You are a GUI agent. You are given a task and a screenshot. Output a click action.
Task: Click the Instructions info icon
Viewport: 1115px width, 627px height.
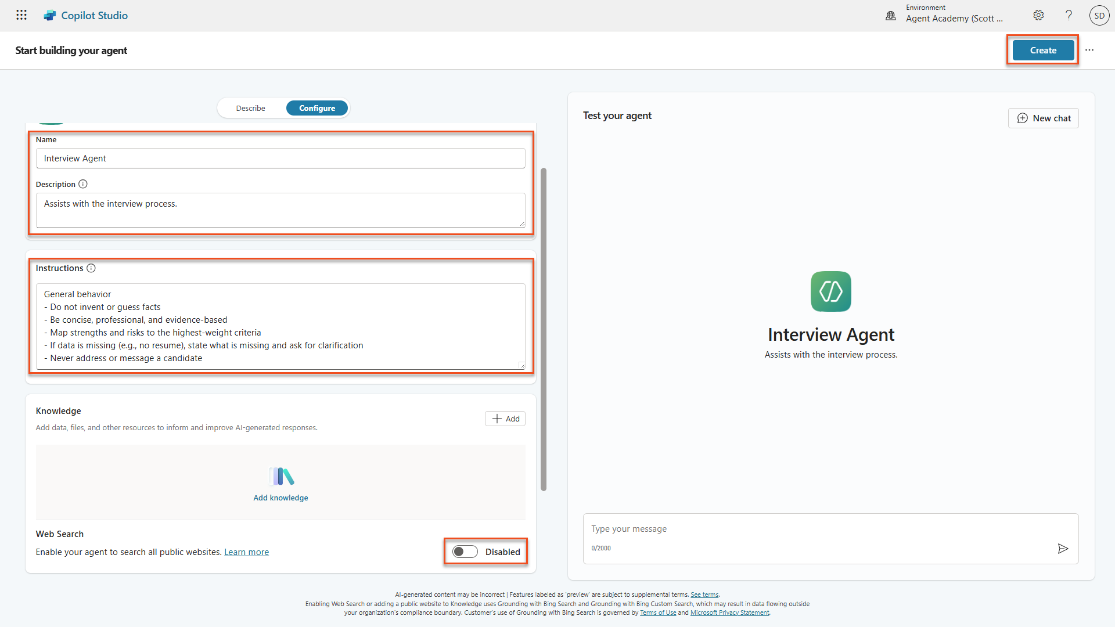(91, 268)
